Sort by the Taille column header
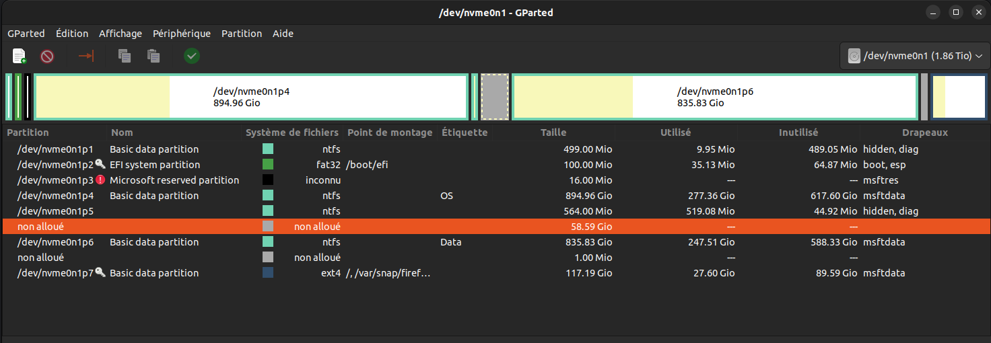This screenshot has width=991, height=343. (553, 132)
